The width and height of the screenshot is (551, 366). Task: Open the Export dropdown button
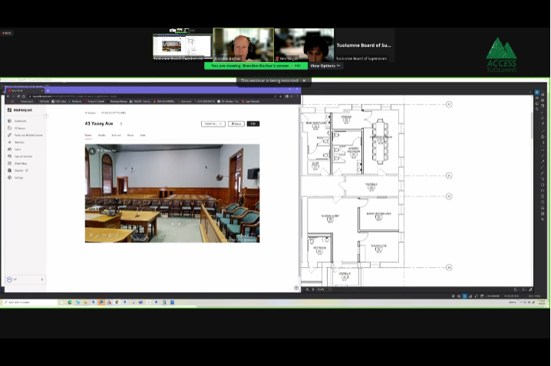click(213, 124)
